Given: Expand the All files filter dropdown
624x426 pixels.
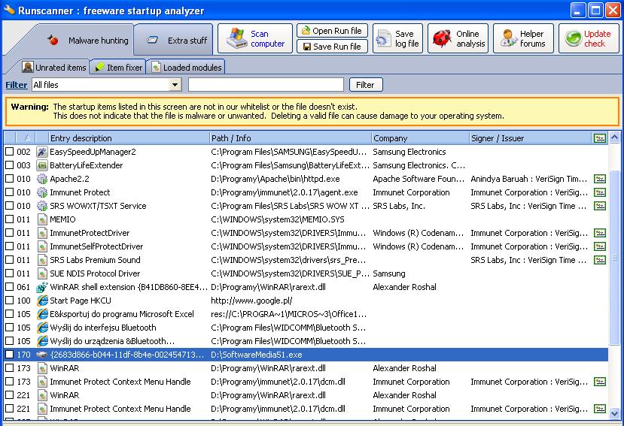Looking at the screenshot, I should pos(175,85).
